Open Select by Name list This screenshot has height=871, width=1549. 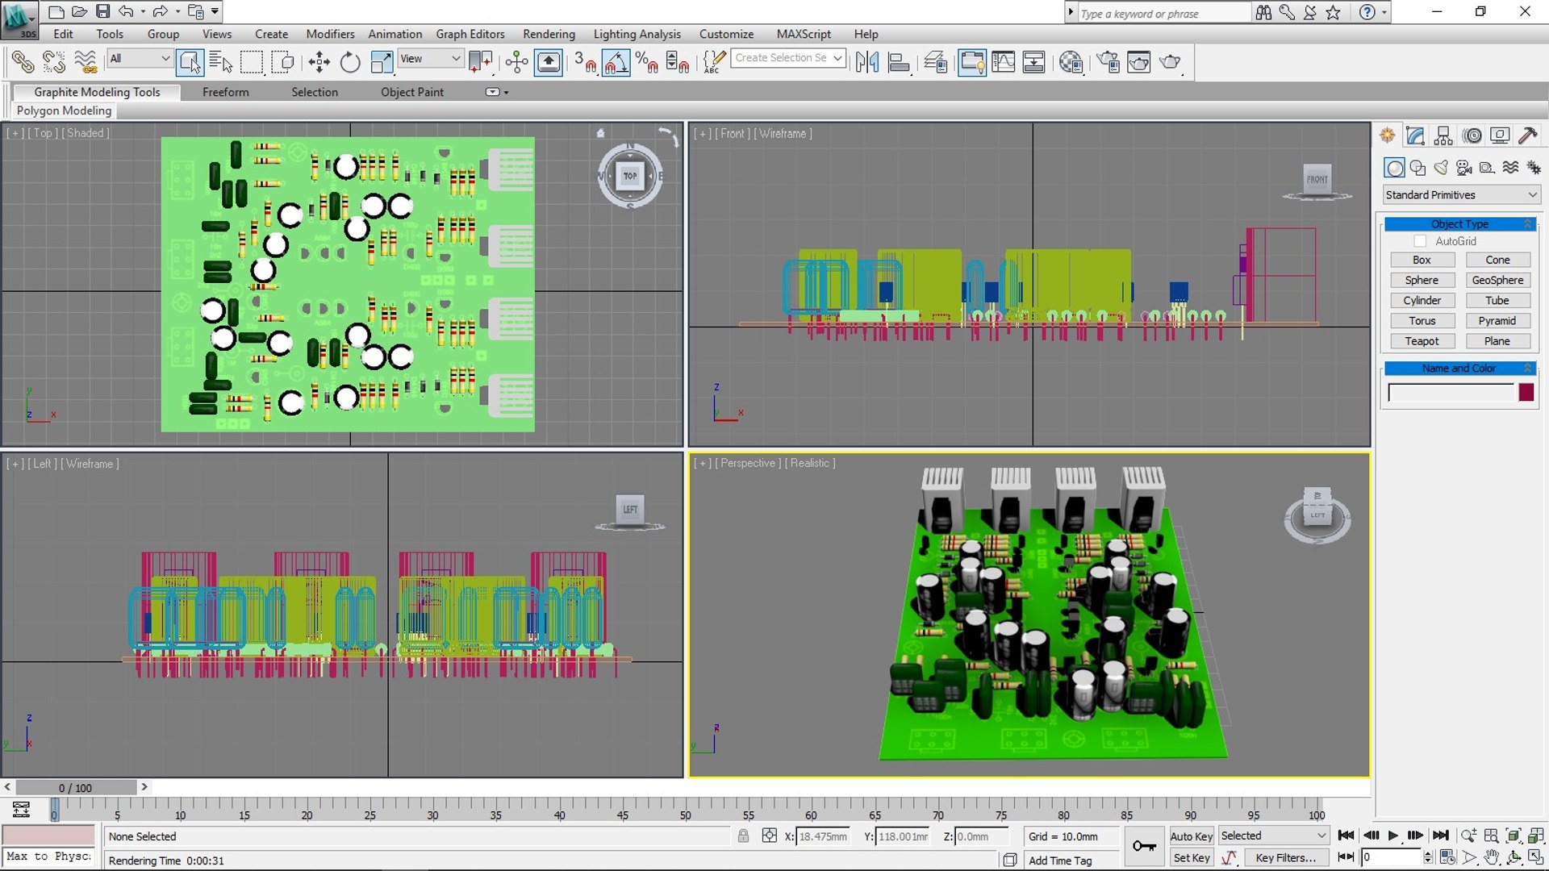pyautogui.click(x=220, y=62)
